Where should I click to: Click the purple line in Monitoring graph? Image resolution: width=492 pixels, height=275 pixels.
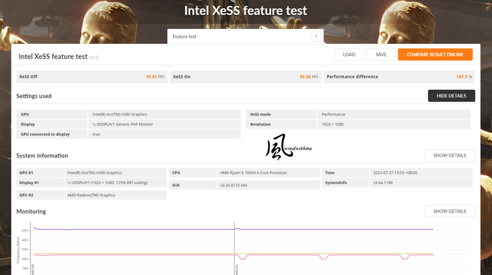pos(135,230)
